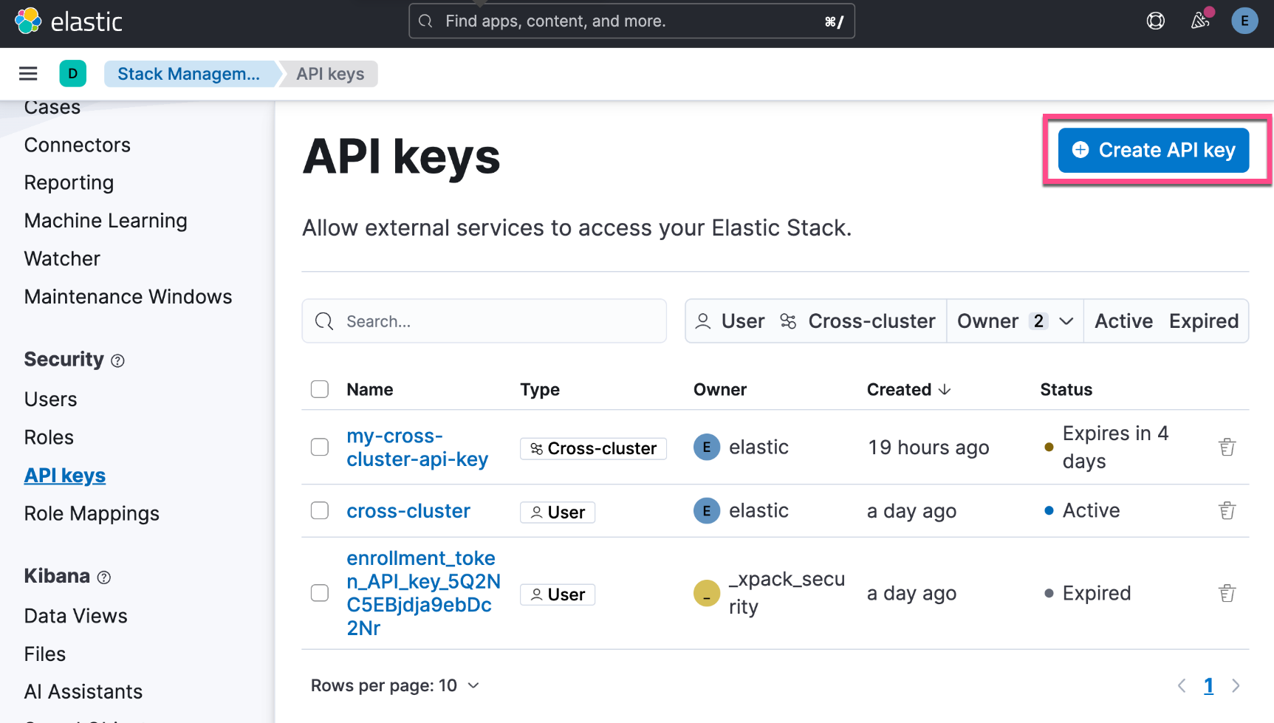
Task: Click the green D space selector
Action: pos(72,73)
